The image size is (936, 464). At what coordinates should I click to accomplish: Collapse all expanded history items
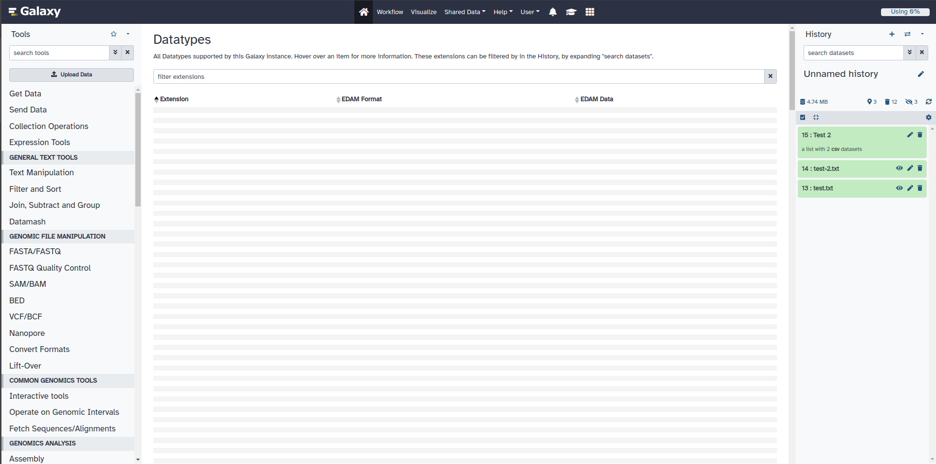click(x=816, y=117)
